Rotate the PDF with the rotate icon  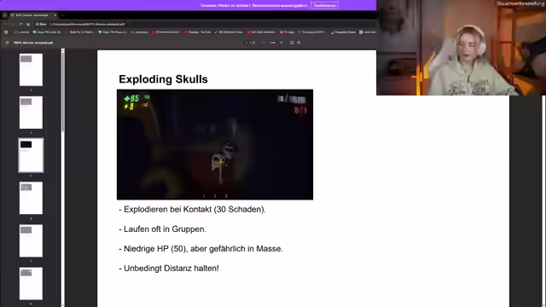pos(299,43)
